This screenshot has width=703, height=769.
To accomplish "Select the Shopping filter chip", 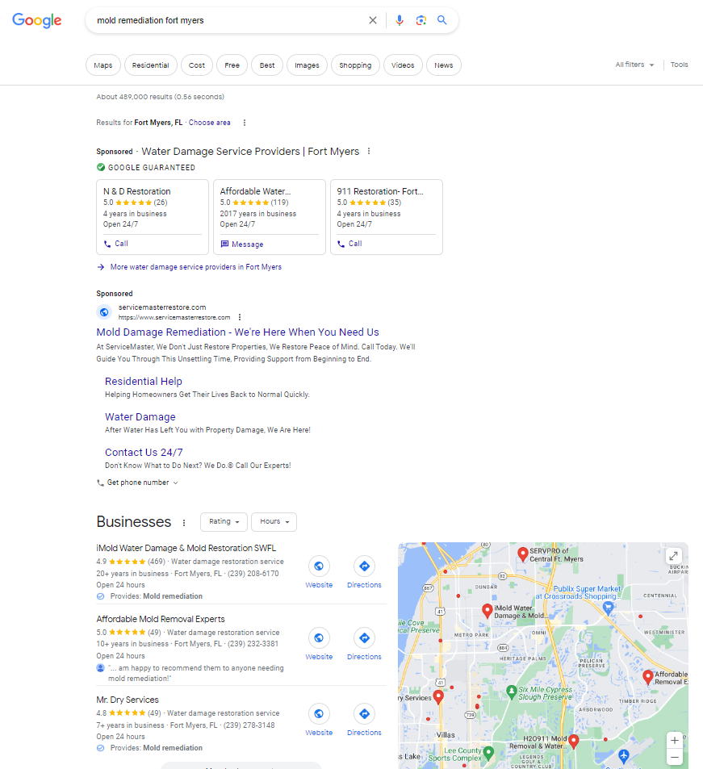I will tap(355, 65).
